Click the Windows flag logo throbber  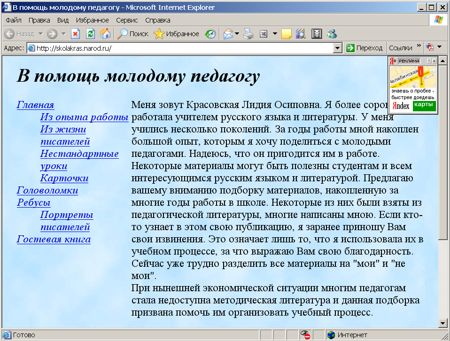click(439, 20)
